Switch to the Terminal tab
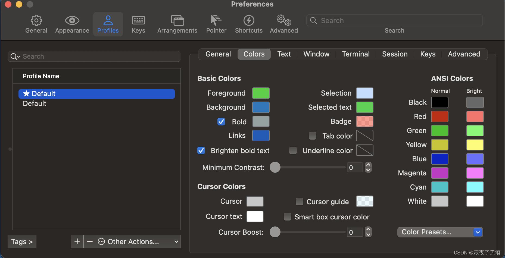This screenshot has width=505, height=258. click(356, 54)
